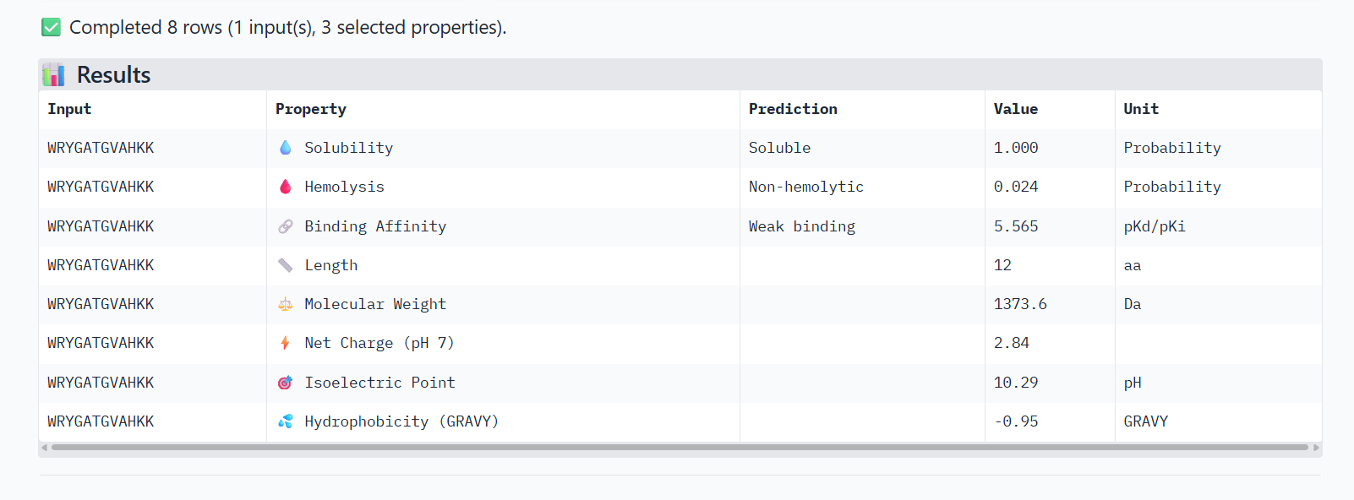Image resolution: width=1354 pixels, height=500 pixels.
Task: Select the Non-hemolytic prediction text
Action: tap(805, 187)
